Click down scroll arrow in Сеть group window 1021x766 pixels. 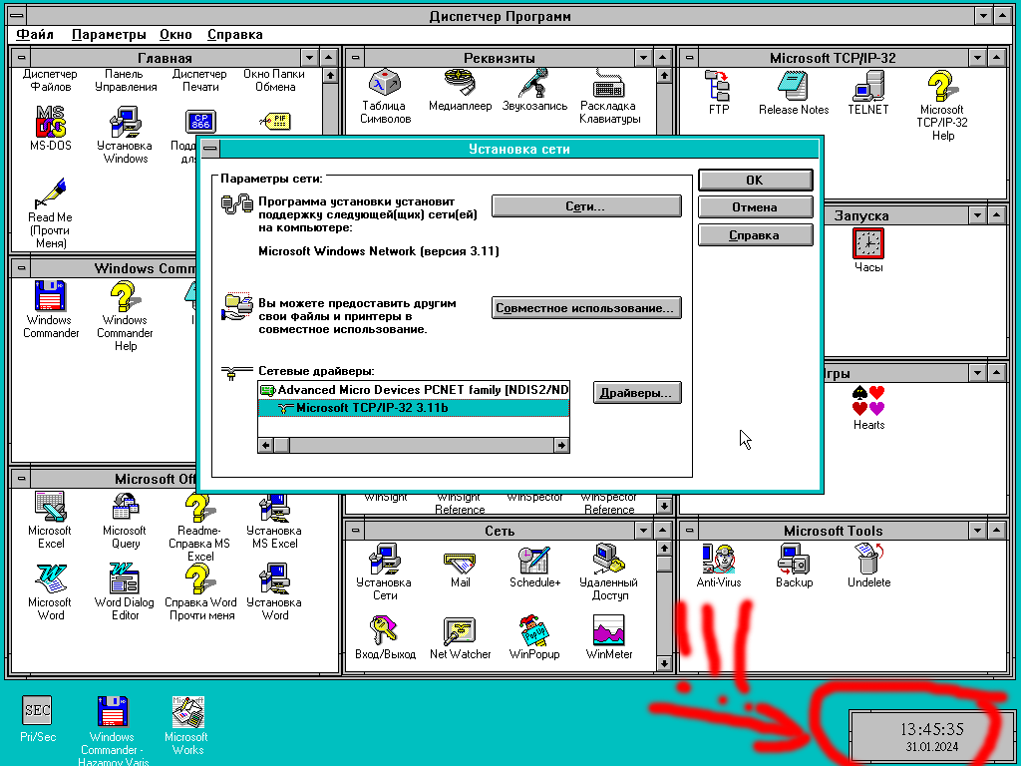(663, 664)
